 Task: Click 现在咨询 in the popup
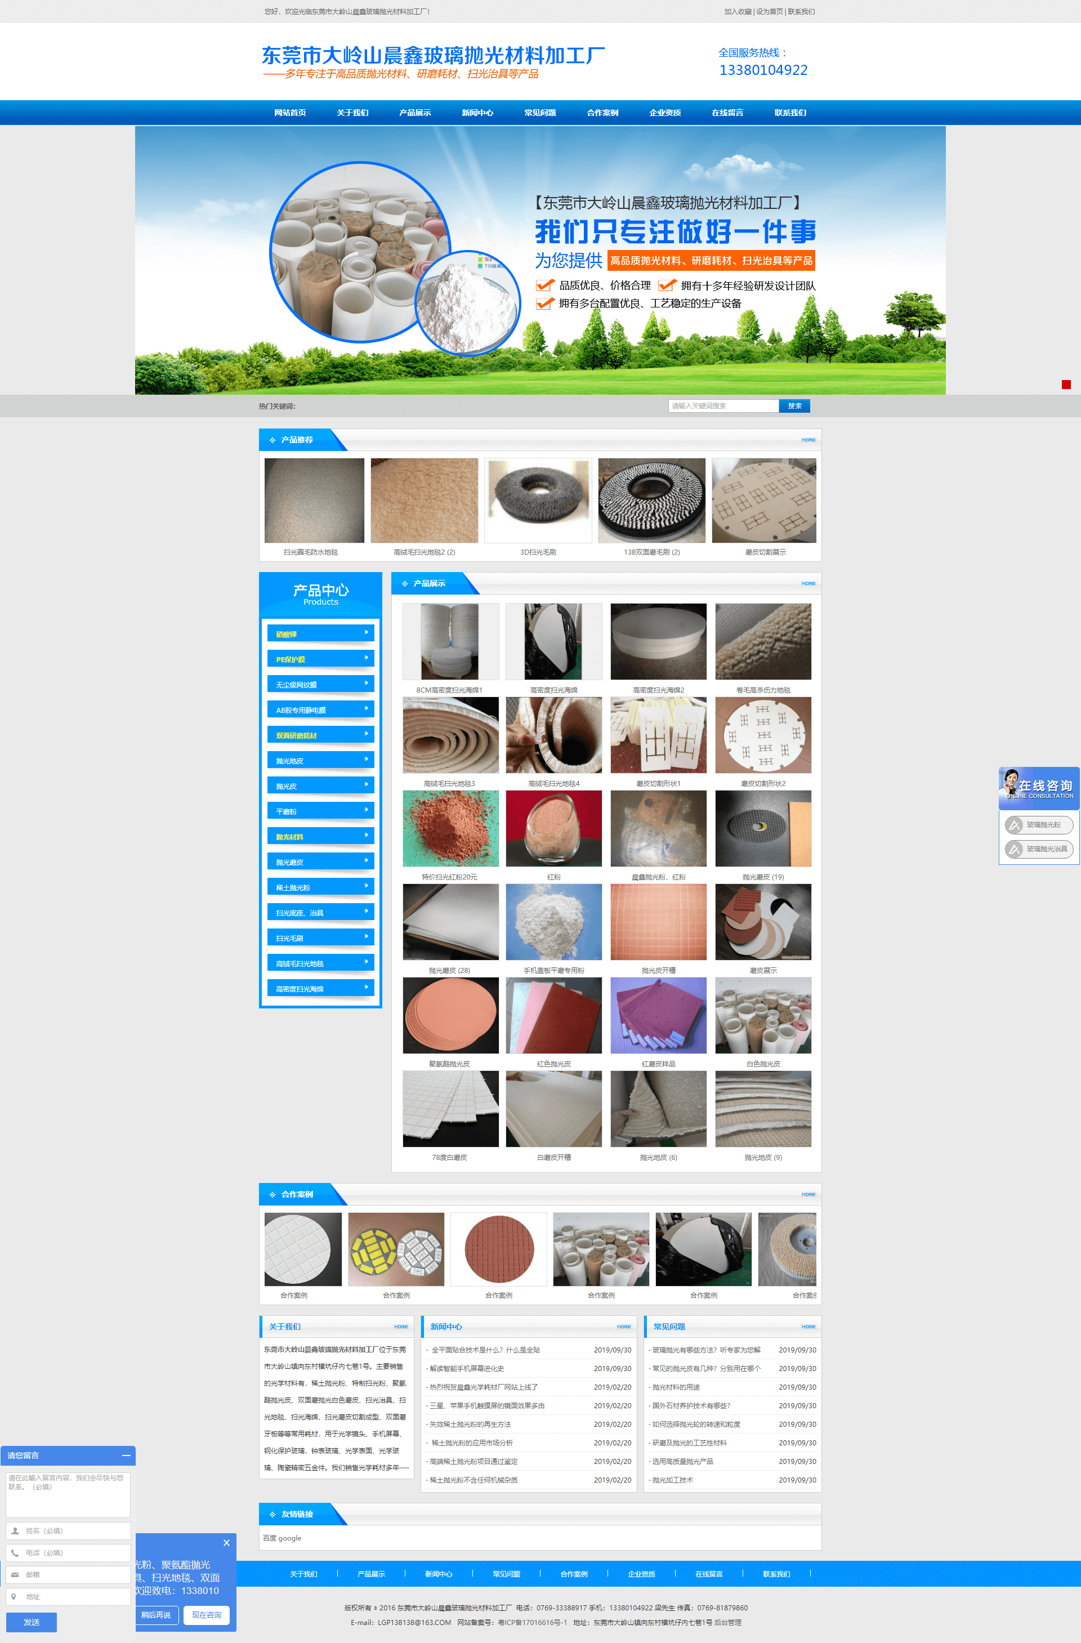click(x=207, y=1615)
